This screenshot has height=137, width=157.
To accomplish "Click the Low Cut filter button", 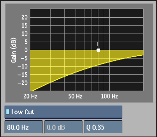I will [x=63, y=112].
